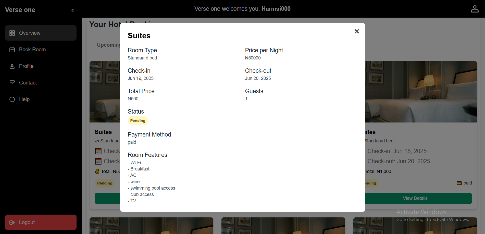
Task: Open the Profile page
Action: (x=26, y=66)
